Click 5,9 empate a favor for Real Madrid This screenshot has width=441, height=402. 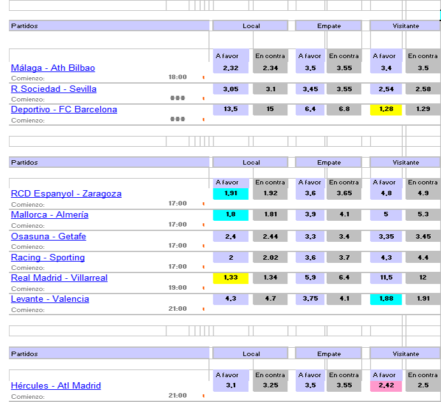310,278
